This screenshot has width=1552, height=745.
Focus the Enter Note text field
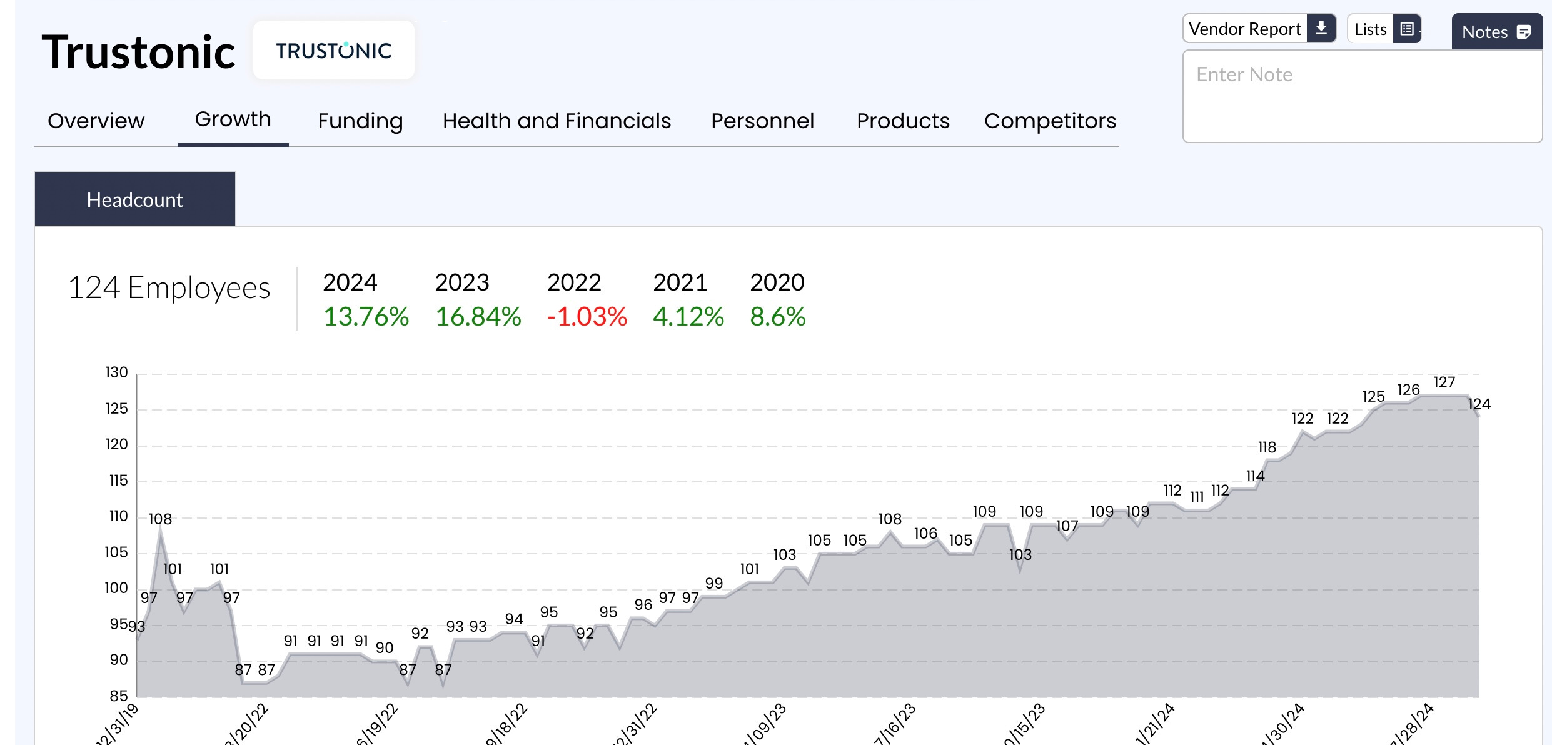coord(1362,97)
